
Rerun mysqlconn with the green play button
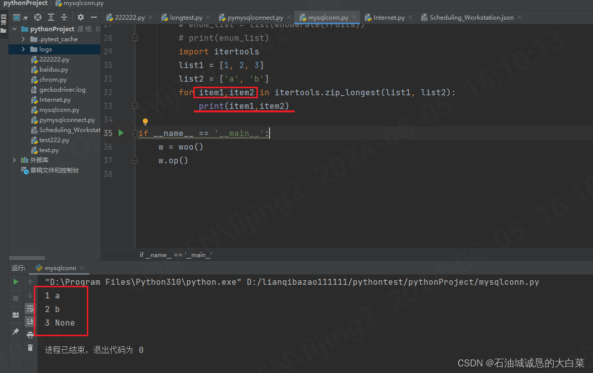click(x=16, y=282)
